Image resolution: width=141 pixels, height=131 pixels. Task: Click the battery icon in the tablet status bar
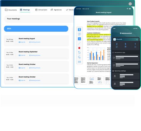click(x=130, y=9)
